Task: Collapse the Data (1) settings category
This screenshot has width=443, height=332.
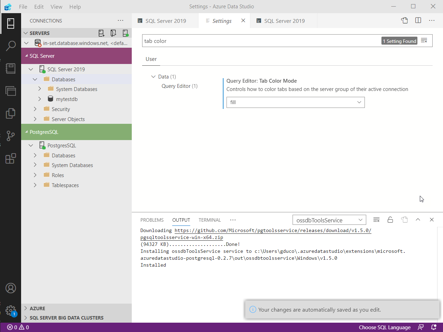Action: pos(153,77)
